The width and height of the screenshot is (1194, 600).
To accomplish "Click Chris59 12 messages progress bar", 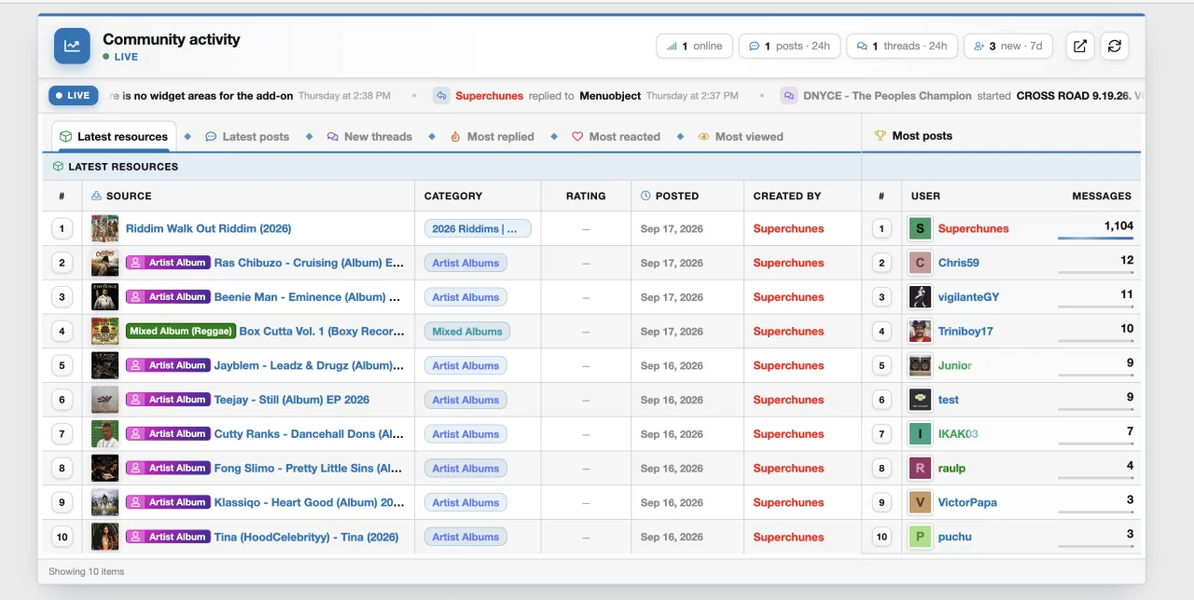I will coord(1095,273).
